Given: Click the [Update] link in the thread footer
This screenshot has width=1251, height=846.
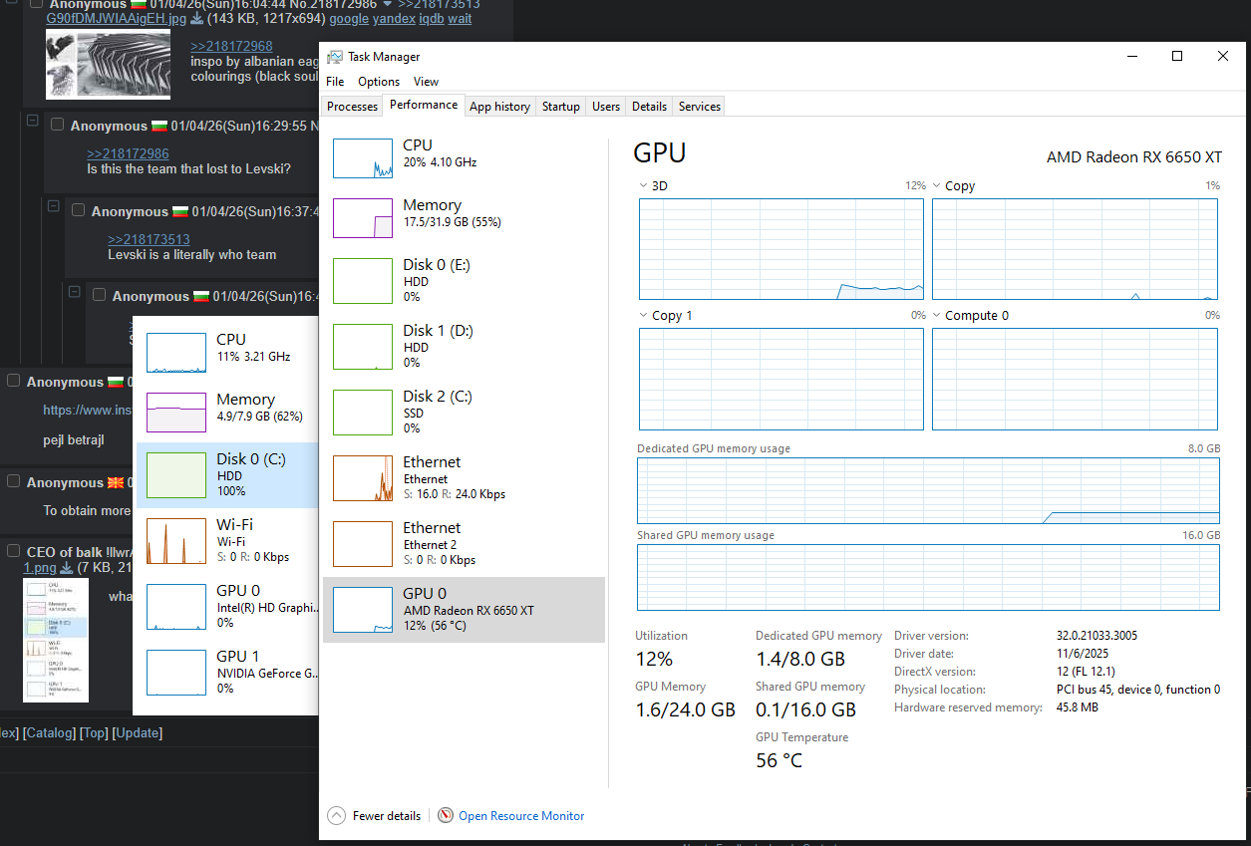Looking at the screenshot, I should [x=138, y=732].
